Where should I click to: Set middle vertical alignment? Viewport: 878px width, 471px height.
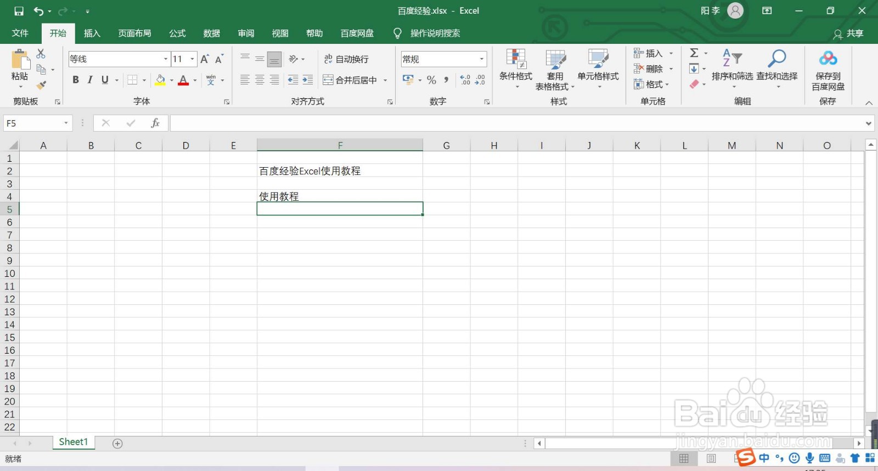tap(260, 59)
